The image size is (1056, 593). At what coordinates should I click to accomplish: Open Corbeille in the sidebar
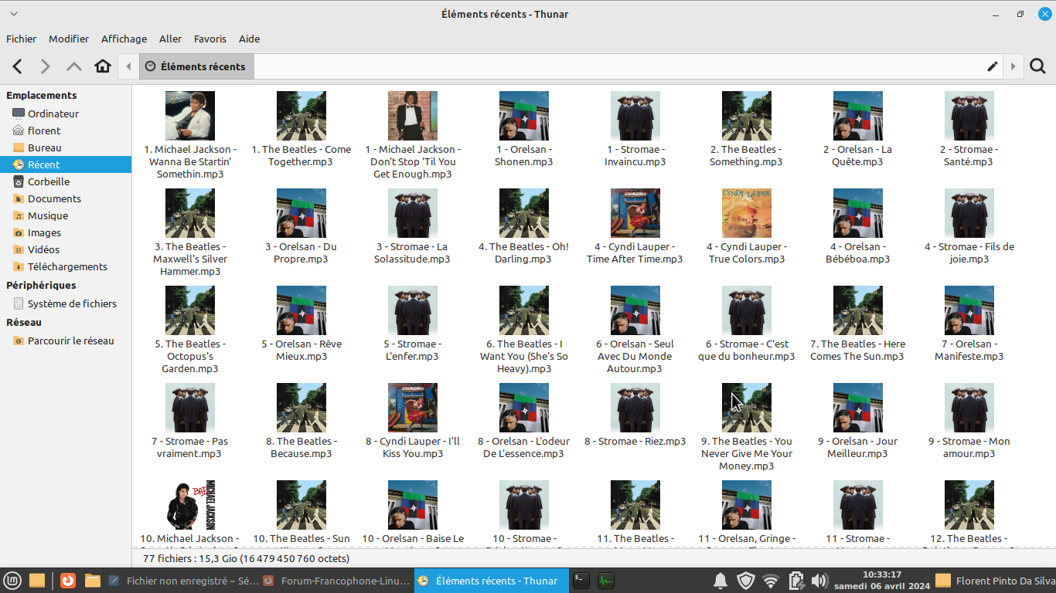pos(66,181)
